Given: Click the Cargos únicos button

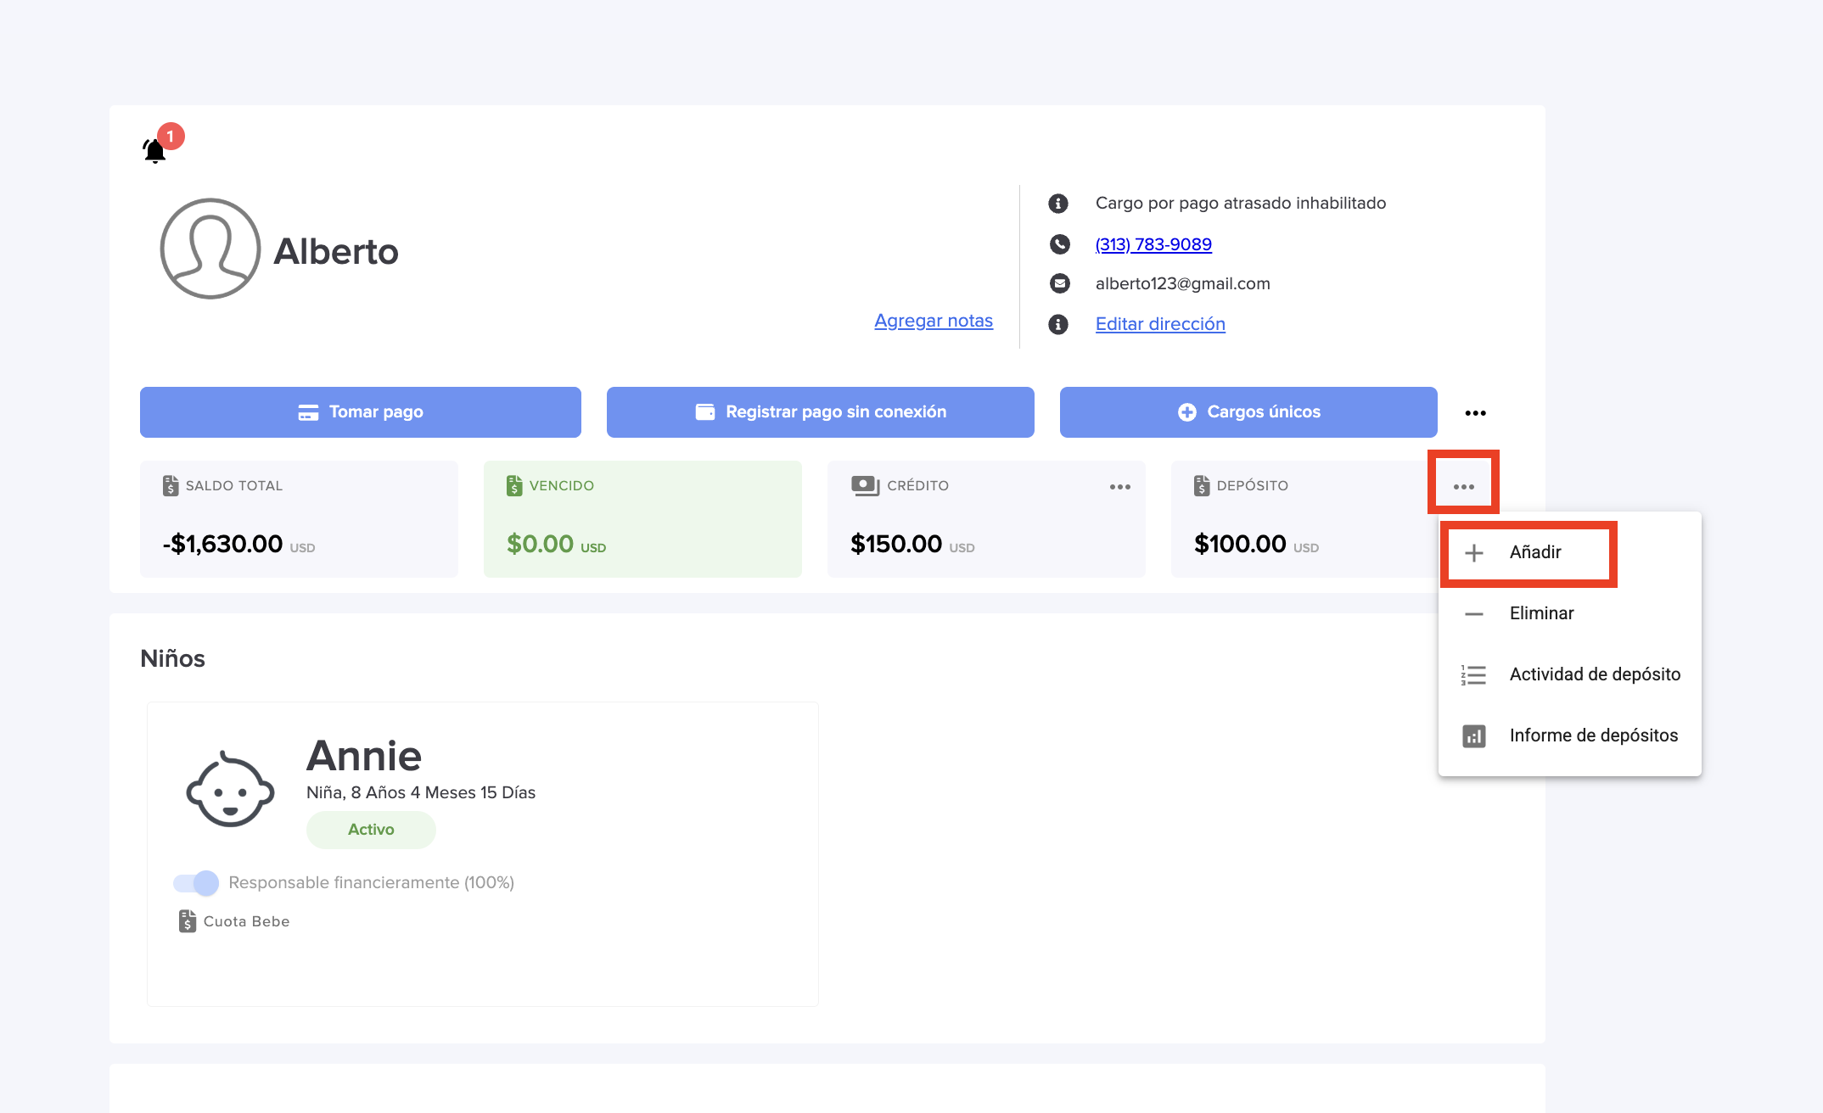Looking at the screenshot, I should pos(1248,412).
